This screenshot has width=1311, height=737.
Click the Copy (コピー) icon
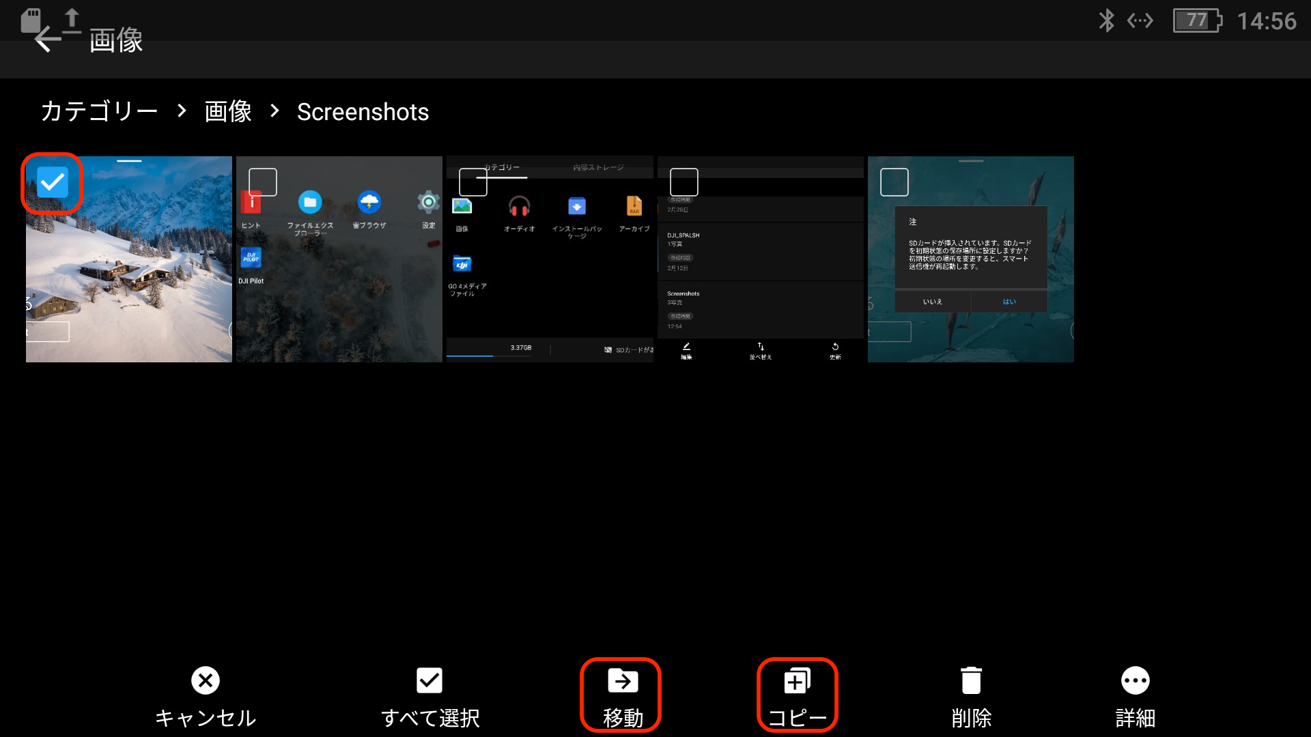[797, 680]
